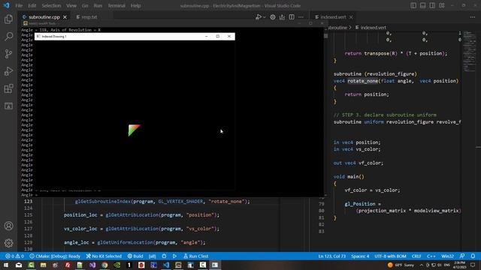
Task: Click [all] build target in status bar
Action: coord(152,256)
